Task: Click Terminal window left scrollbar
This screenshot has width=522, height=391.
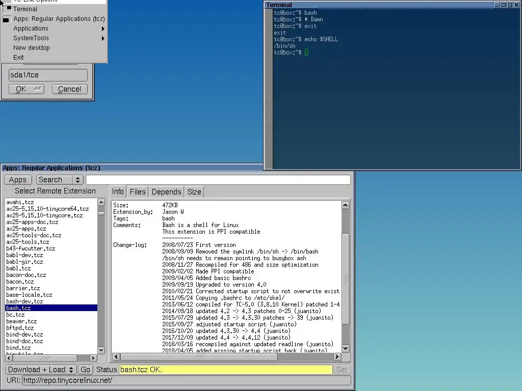Action: [269, 89]
